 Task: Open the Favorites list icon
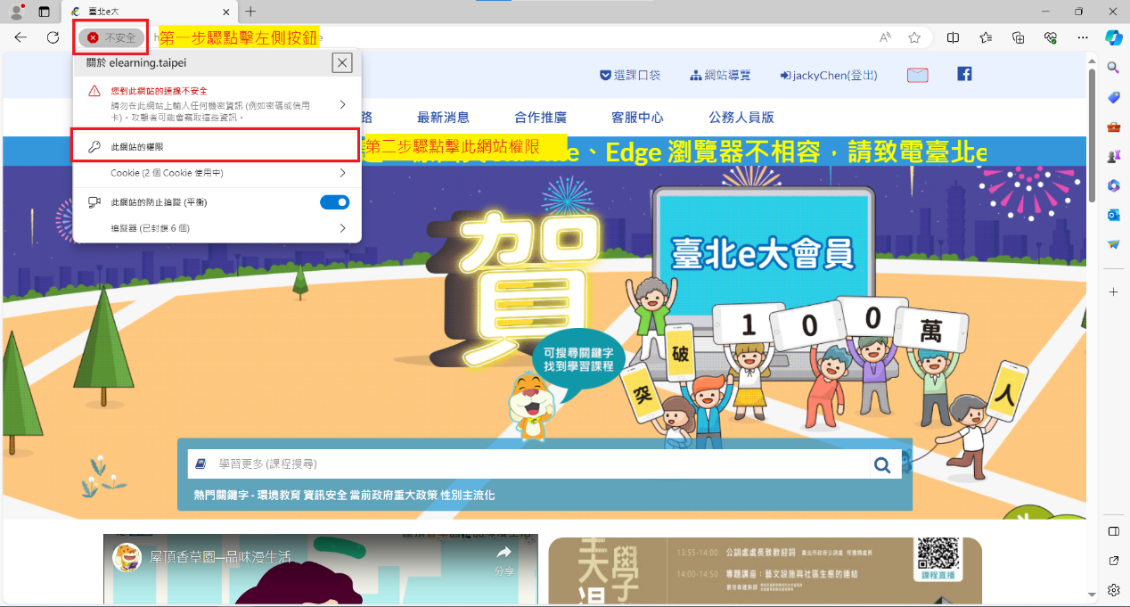tap(986, 37)
